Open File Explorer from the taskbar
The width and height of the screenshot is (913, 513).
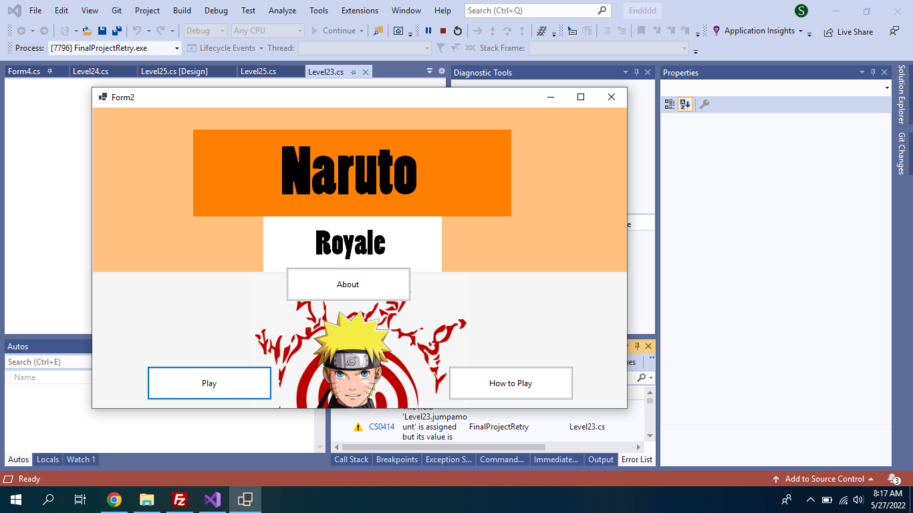[x=146, y=499]
